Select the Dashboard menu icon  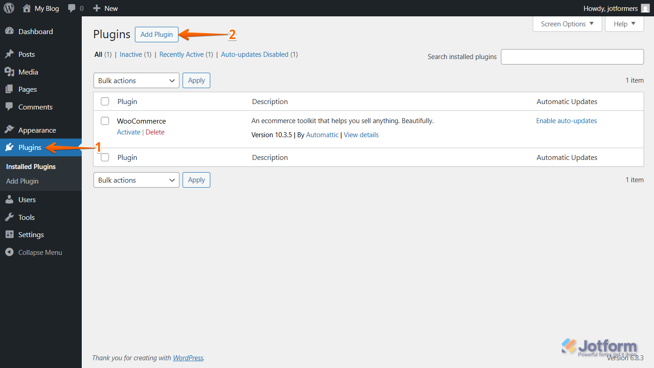click(x=9, y=31)
